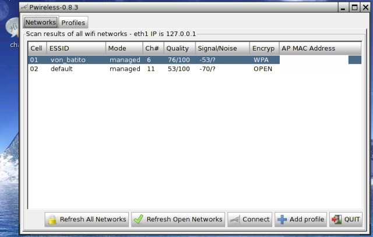Click the Ch# column header
The width and height of the screenshot is (373, 237).
[153, 48]
